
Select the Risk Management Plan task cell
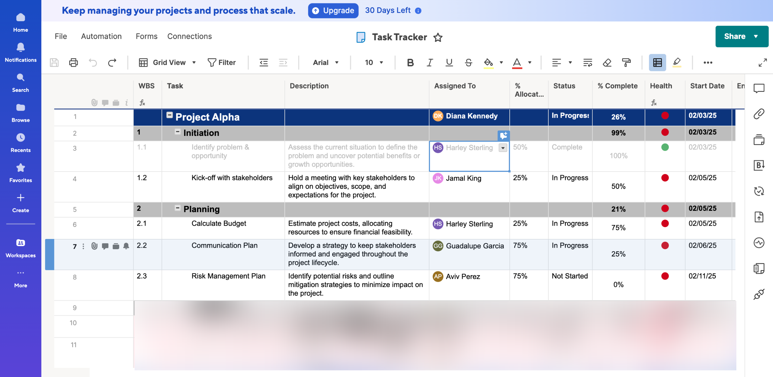[228, 276]
